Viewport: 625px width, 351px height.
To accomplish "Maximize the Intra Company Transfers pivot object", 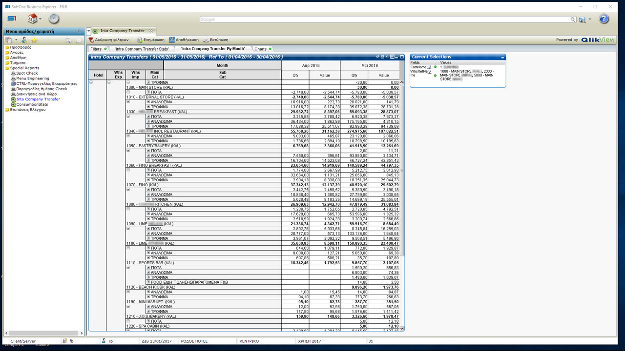I will (402, 57).
